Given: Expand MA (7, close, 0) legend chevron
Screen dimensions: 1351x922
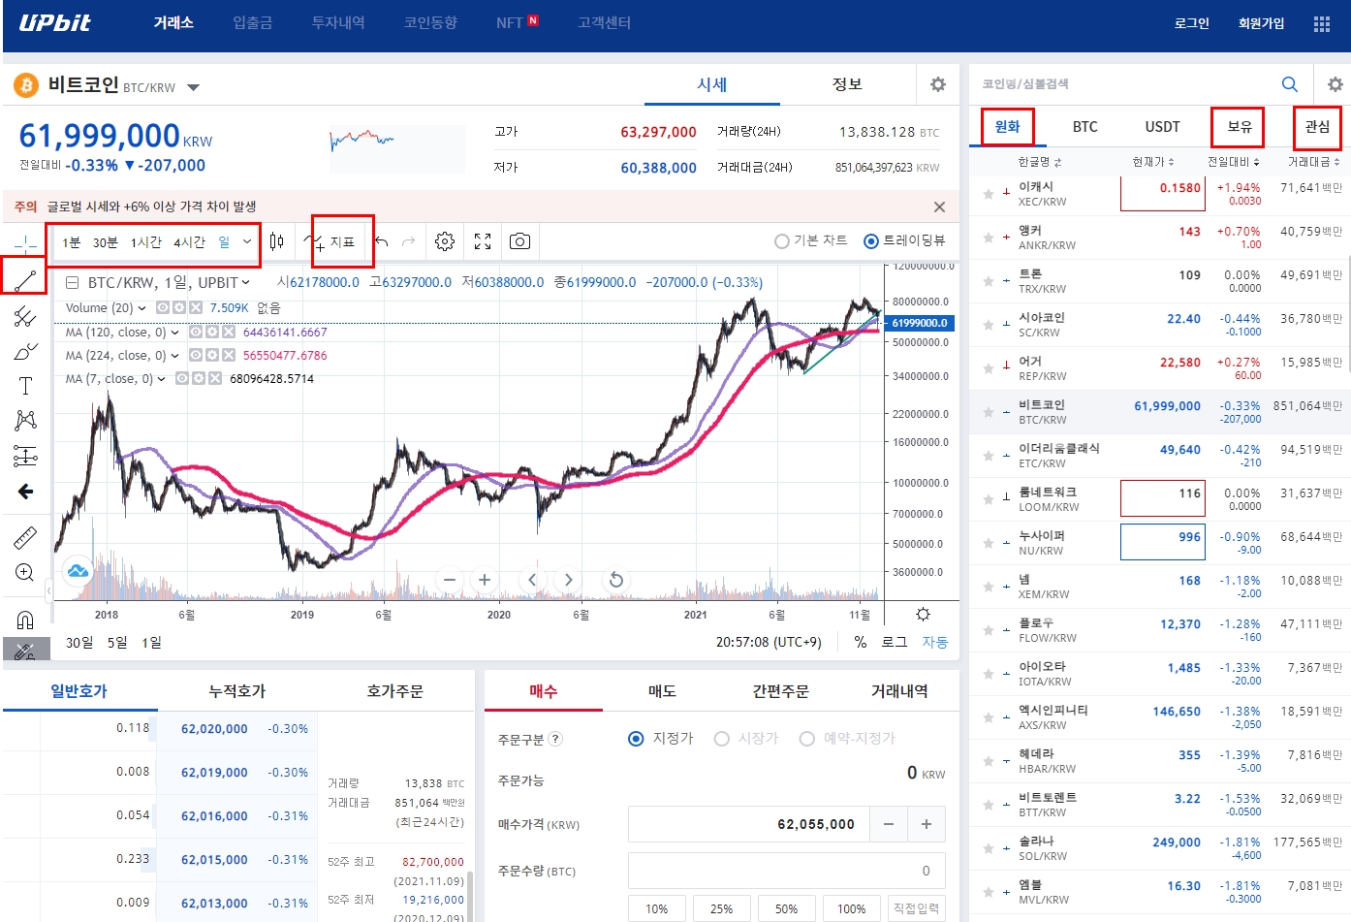Looking at the screenshot, I should (161, 379).
